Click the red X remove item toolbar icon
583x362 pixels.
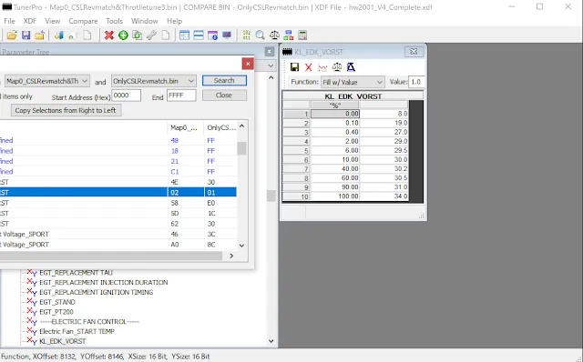click(109, 35)
